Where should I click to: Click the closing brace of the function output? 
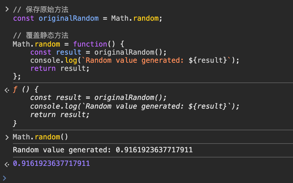(x=15, y=123)
